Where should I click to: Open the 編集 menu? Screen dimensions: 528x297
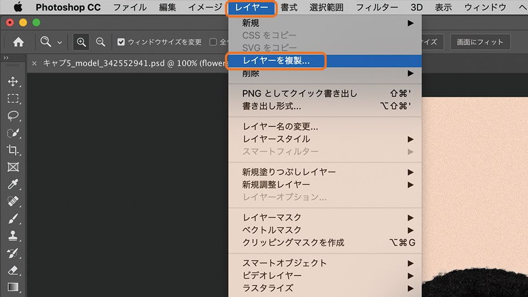coord(167,7)
